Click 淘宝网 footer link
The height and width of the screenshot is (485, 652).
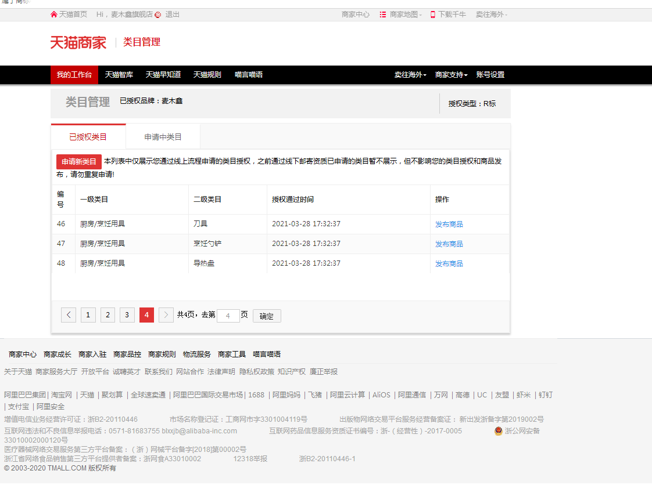62,395
